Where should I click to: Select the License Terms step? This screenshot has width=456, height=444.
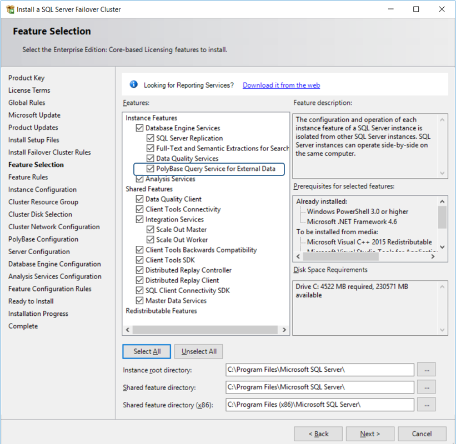tap(29, 90)
